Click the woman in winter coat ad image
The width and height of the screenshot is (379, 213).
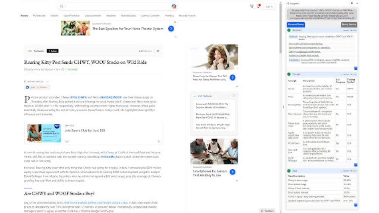point(215,57)
